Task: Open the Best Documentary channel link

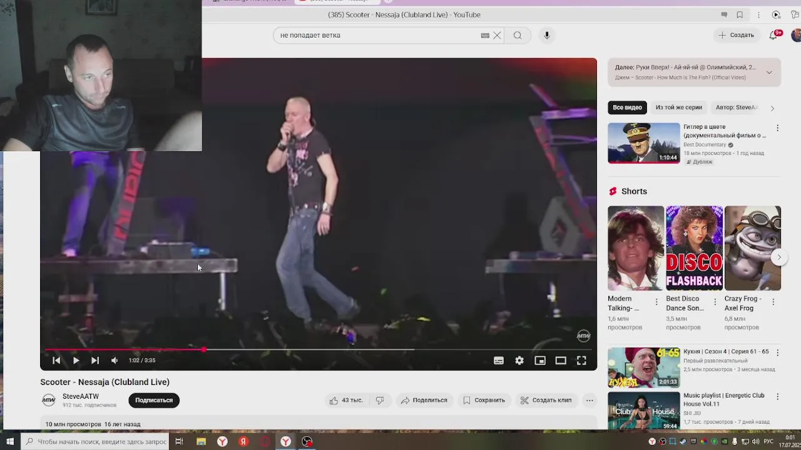Action: (705, 145)
